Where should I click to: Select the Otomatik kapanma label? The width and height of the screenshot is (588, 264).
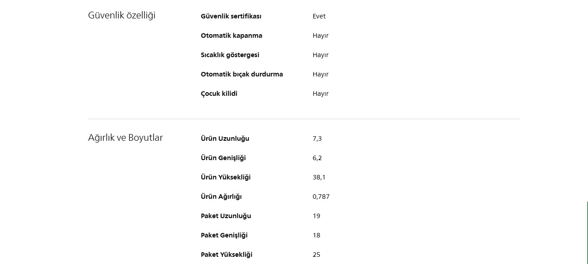pyautogui.click(x=231, y=36)
